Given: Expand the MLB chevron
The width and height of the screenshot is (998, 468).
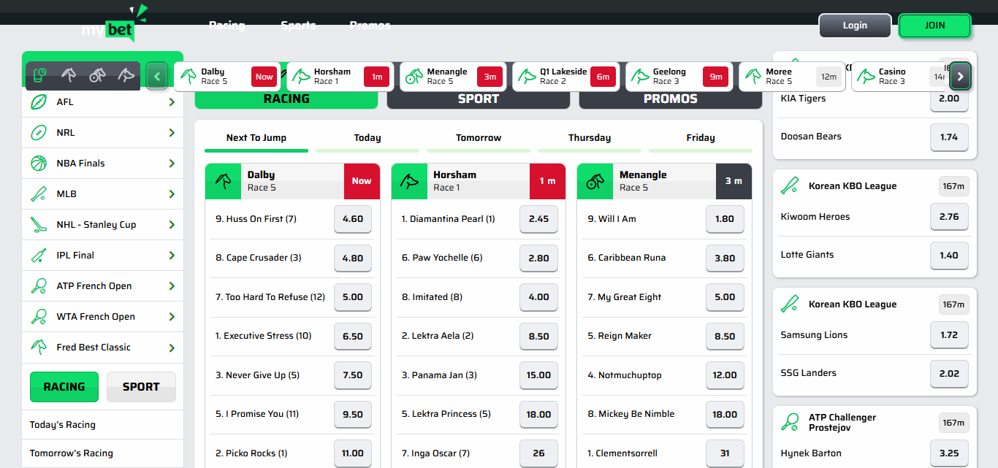Looking at the screenshot, I should (x=172, y=194).
